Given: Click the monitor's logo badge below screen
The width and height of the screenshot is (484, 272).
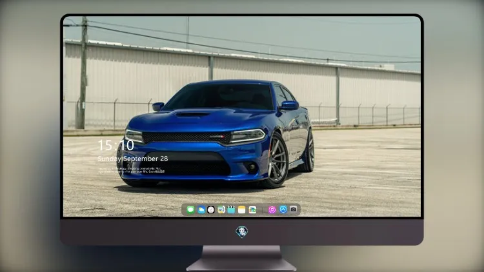Looking at the screenshot, I should [x=242, y=232].
